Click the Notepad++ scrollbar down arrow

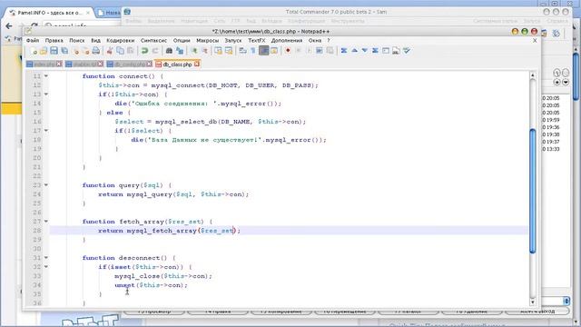click(533, 302)
